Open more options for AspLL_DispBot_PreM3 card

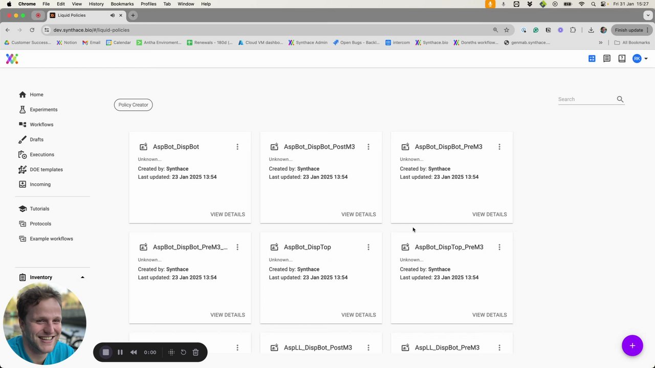tap(499, 348)
